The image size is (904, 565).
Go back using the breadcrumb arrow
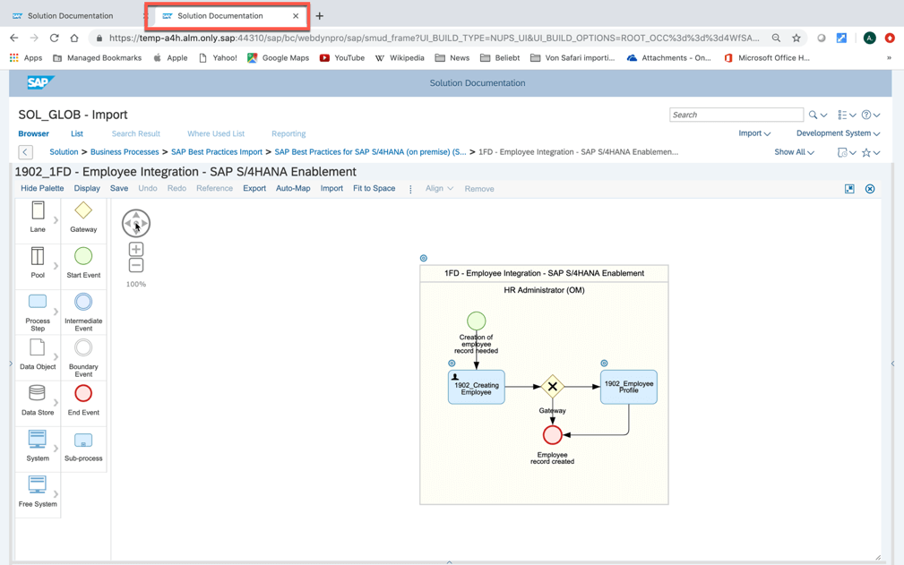pyautogui.click(x=25, y=152)
